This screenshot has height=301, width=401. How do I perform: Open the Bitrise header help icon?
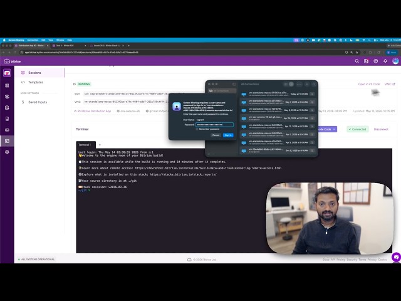tap(376, 61)
